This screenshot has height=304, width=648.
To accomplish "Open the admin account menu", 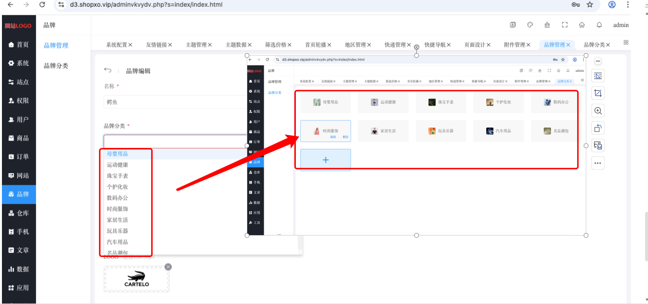I will point(621,25).
